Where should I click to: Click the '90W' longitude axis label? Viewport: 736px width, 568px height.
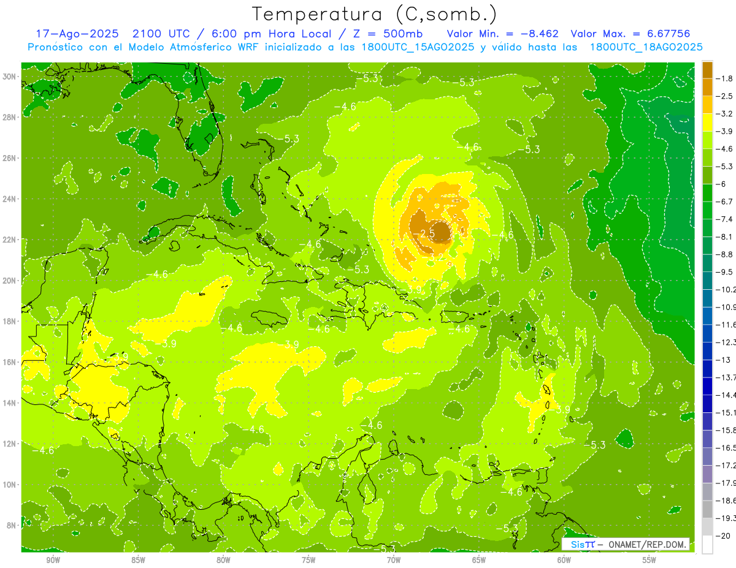53,561
